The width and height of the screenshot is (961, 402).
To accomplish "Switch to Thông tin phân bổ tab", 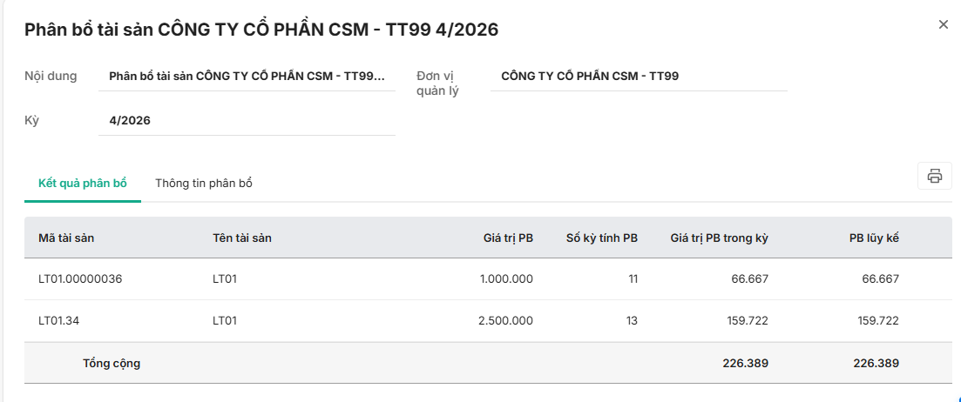I will [204, 184].
